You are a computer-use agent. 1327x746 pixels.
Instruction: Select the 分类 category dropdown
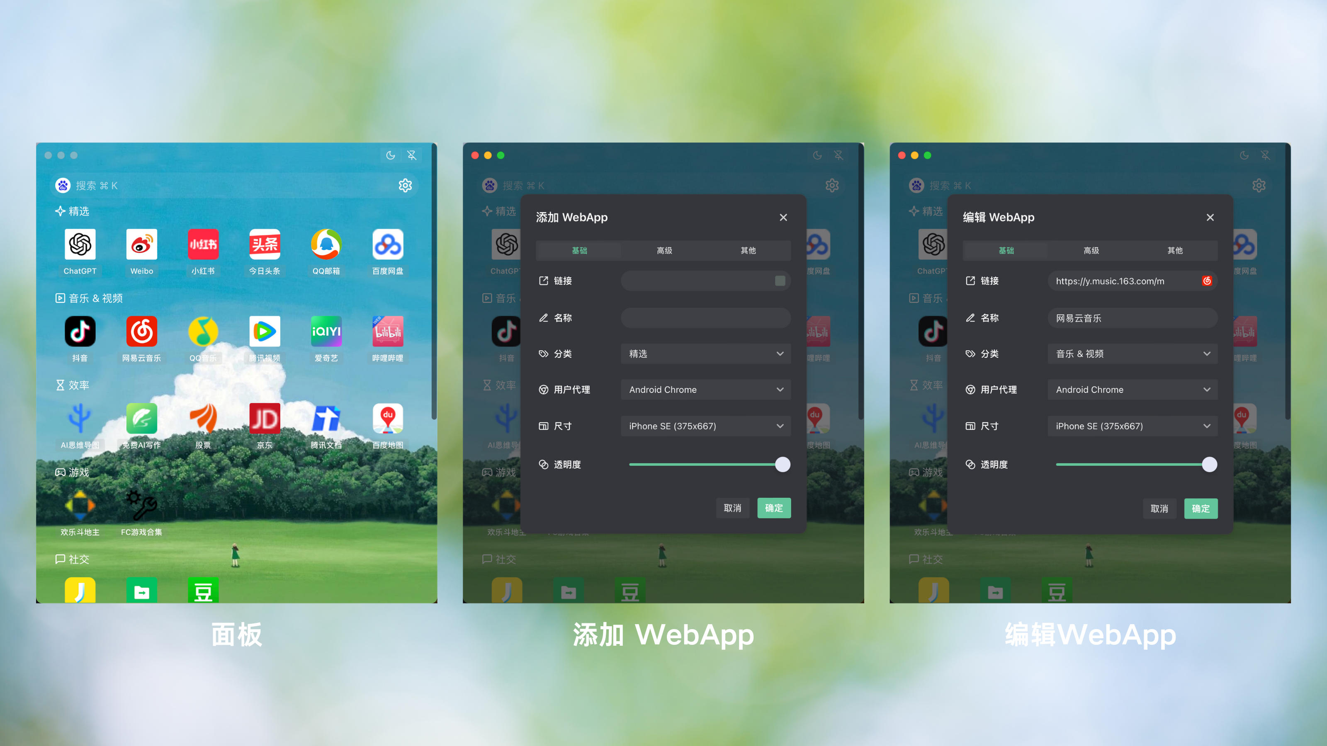coord(706,354)
